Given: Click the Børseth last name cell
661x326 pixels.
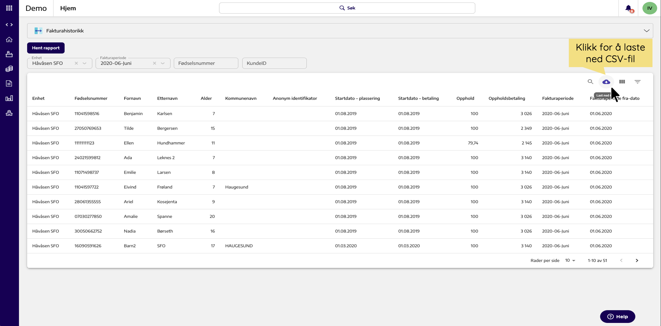Looking at the screenshot, I should [x=165, y=231].
